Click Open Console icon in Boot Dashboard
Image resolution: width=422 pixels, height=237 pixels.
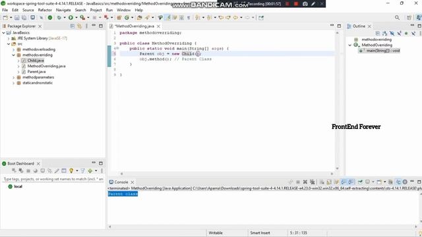(x=42, y=171)
